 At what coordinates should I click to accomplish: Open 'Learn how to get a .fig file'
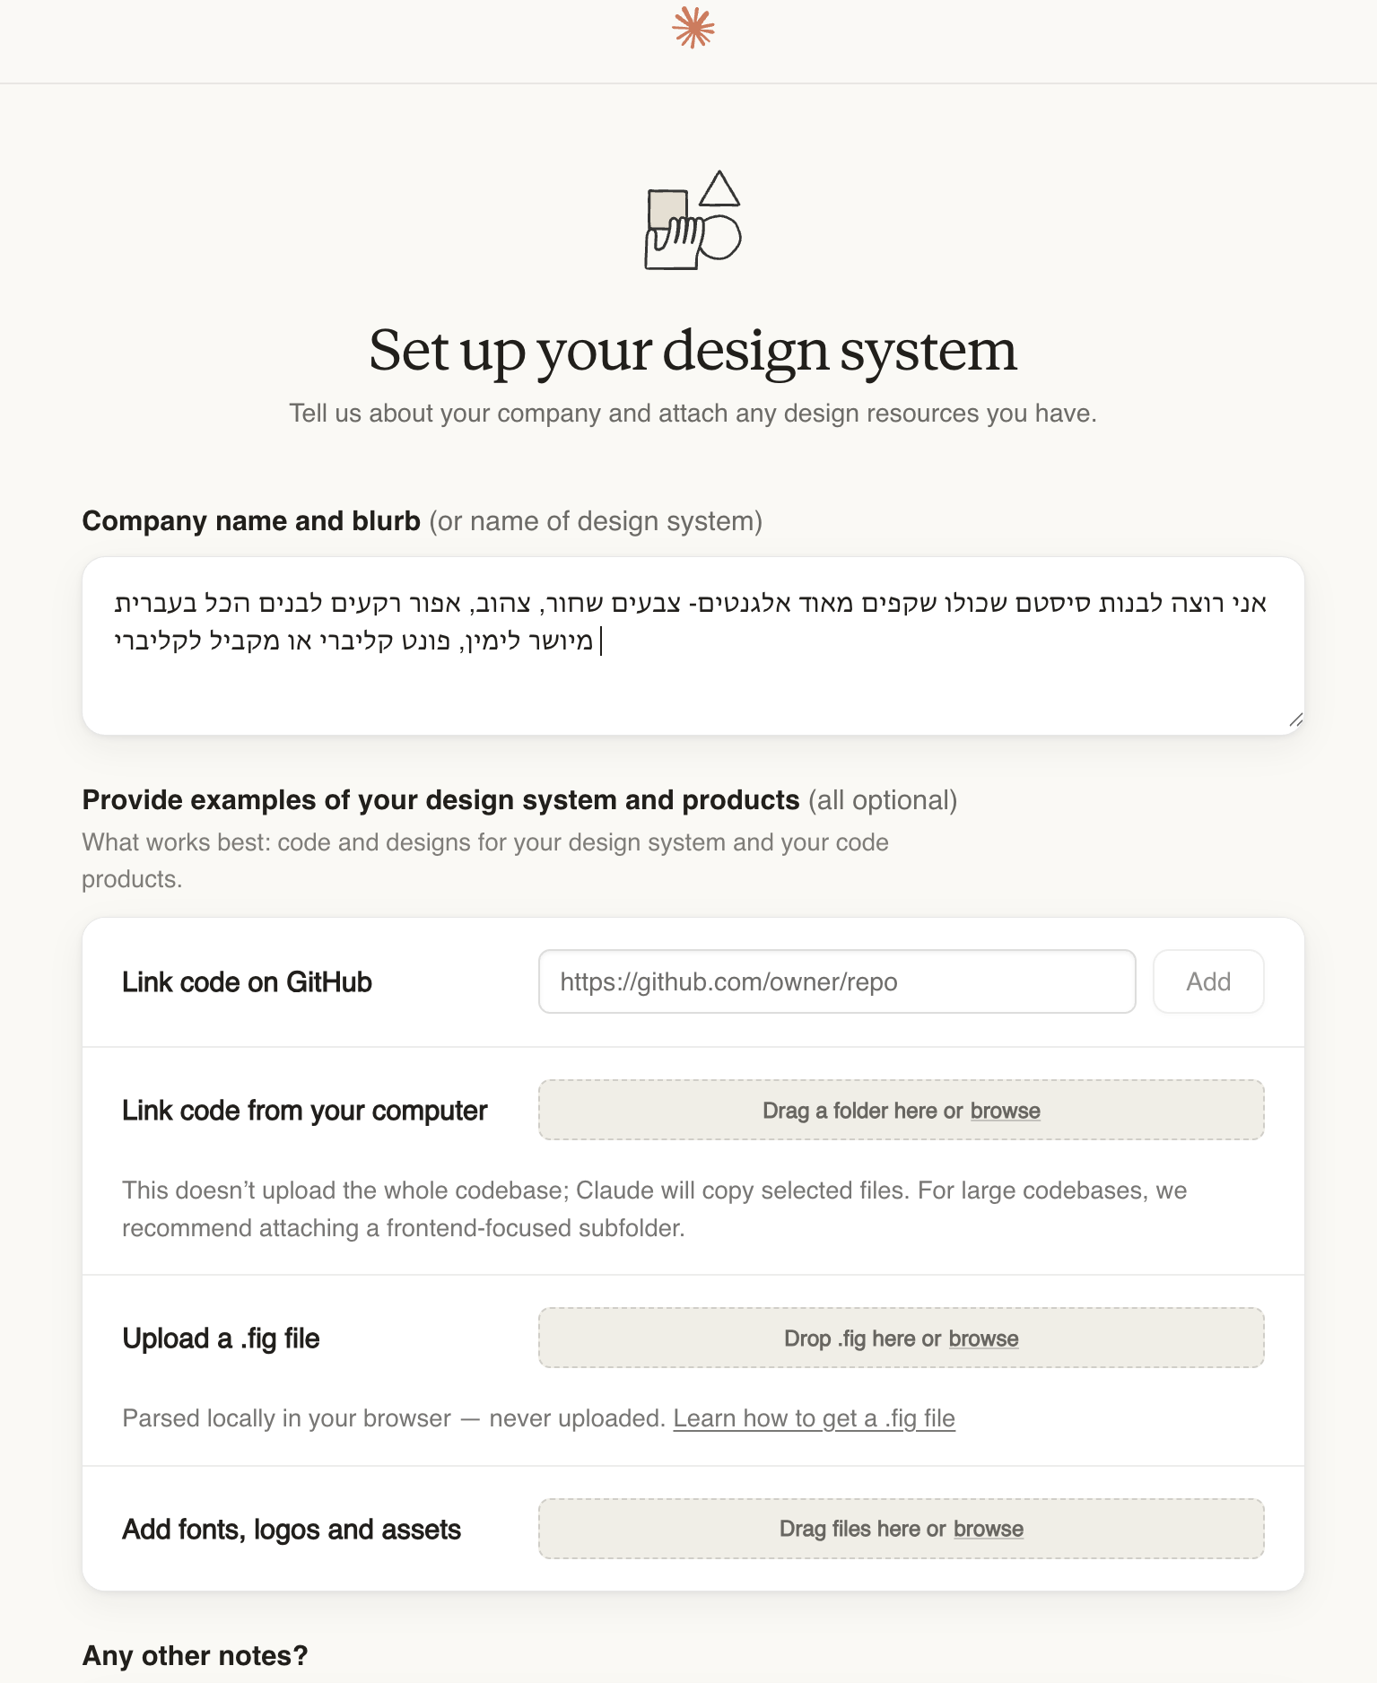pos(814,1418)
